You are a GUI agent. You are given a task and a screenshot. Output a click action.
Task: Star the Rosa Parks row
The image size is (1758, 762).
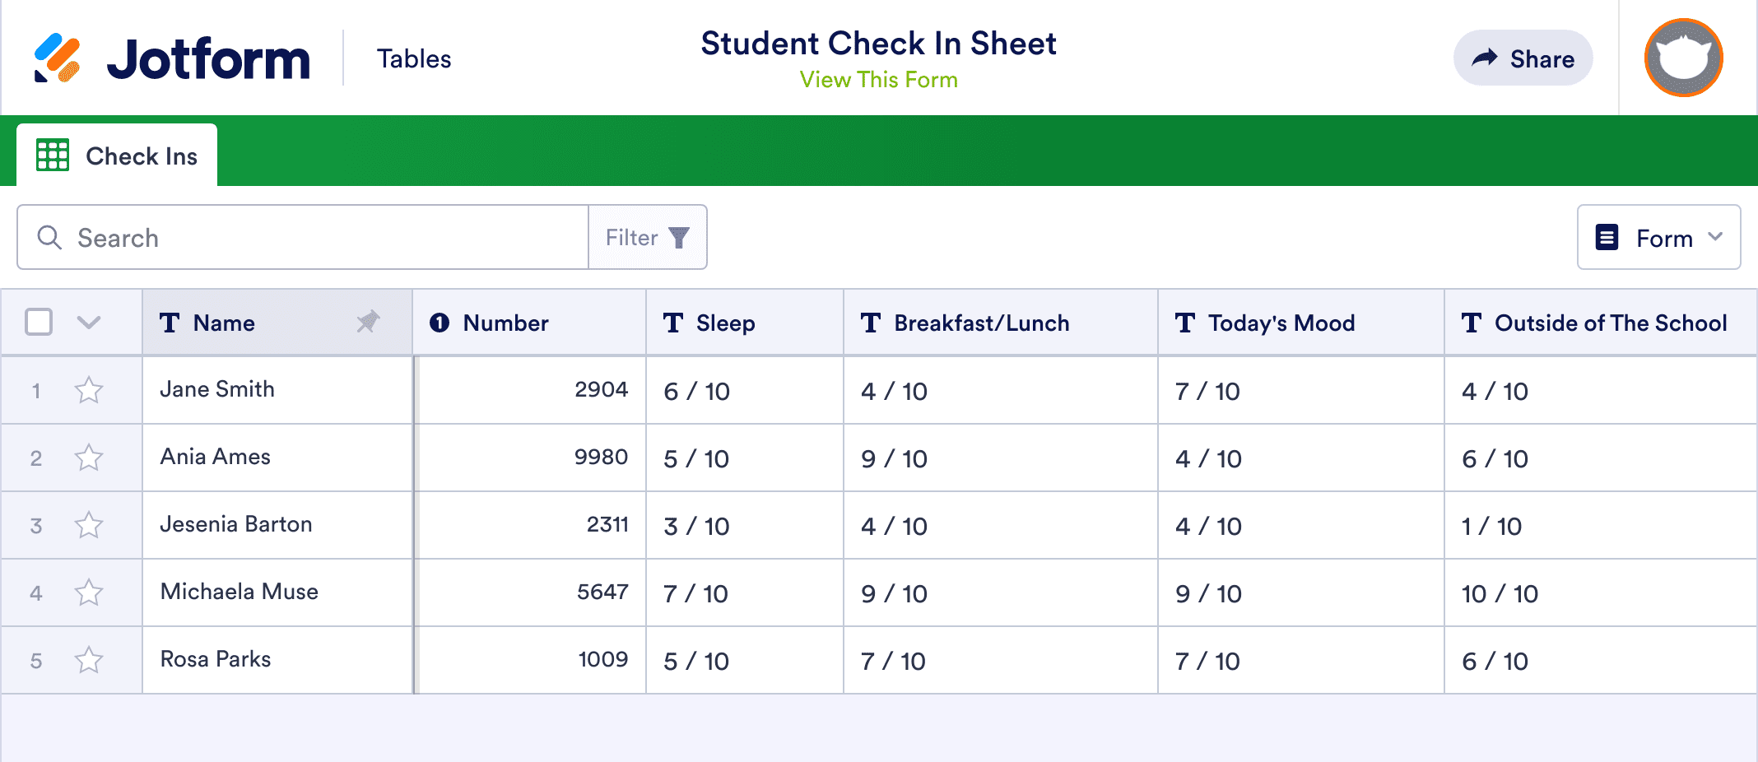pyautogui.click(x=89, y=659)
